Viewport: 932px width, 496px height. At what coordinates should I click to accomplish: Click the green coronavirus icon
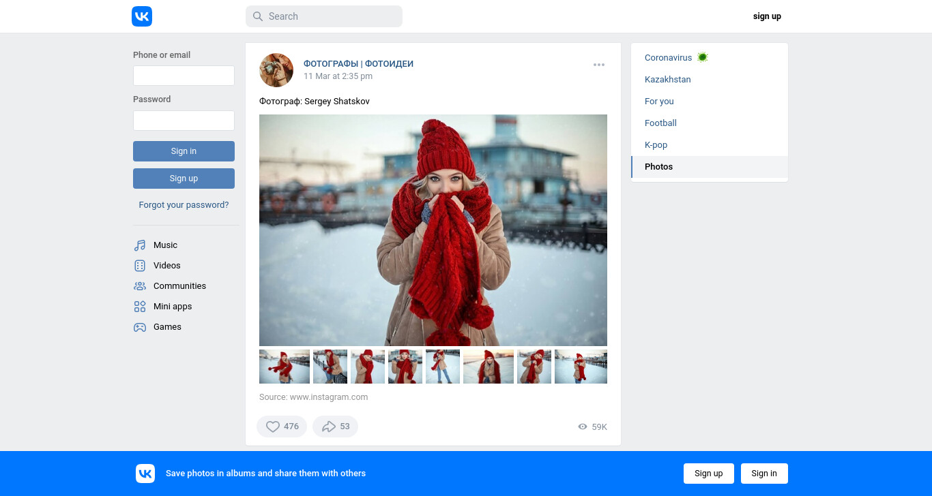[x=703, y=57]
